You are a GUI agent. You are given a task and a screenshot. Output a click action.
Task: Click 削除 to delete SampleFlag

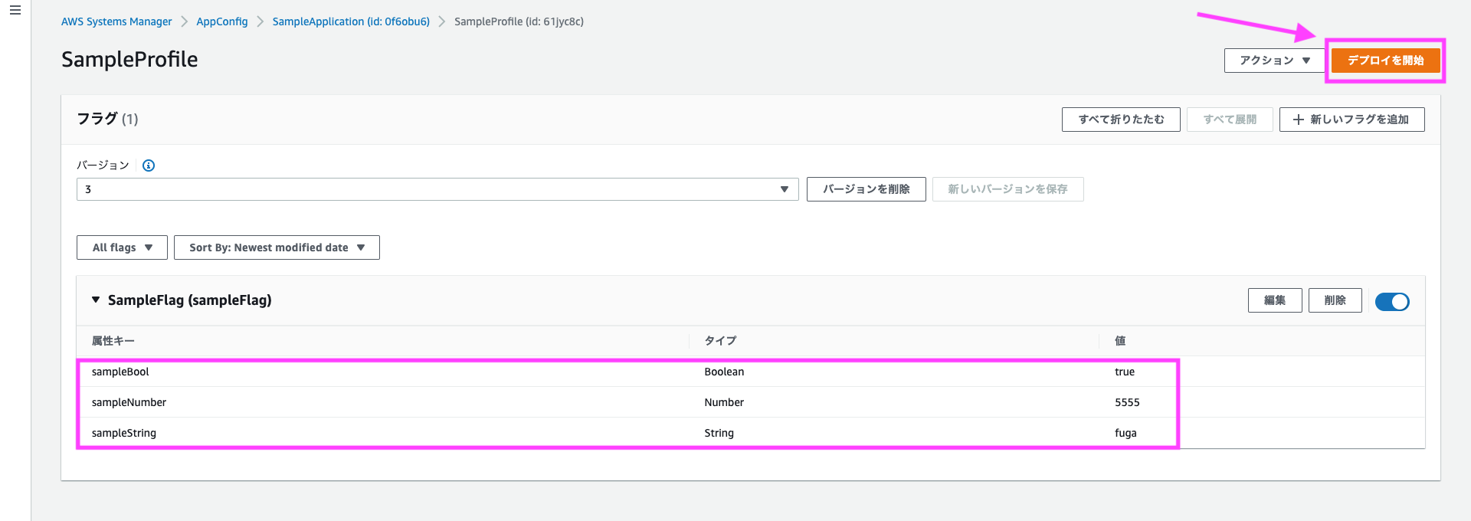(x=1335, y=300)
